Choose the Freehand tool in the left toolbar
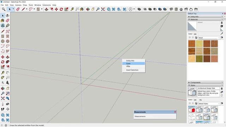The width and height of the screenshot is (226, 127). click(8, 31)
